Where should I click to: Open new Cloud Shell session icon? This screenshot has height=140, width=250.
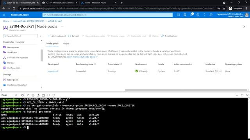[43, 95]
